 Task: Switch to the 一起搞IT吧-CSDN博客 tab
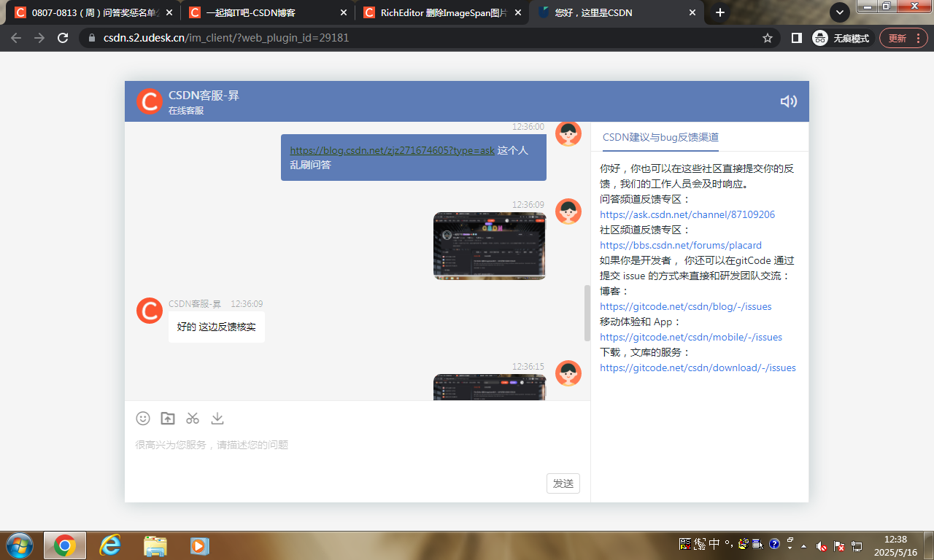pyautogui.click(x=267, y=12)
